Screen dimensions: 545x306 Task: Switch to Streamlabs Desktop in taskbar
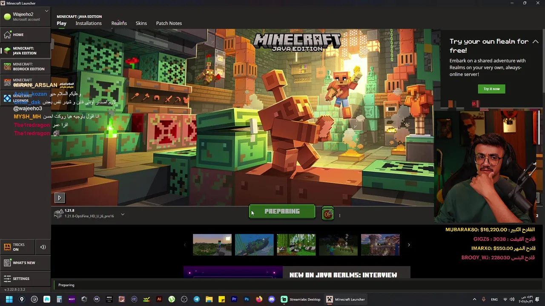point(301,299)
